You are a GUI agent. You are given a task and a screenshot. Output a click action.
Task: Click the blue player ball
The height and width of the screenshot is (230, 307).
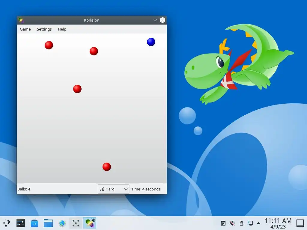(x=151, y=42)
